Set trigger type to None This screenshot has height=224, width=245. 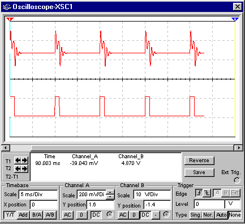click(x=234, y=215)
